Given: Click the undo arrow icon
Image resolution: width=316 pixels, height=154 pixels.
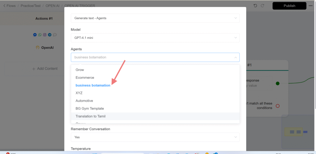Looking at the screenshot, I should [255, 6].
